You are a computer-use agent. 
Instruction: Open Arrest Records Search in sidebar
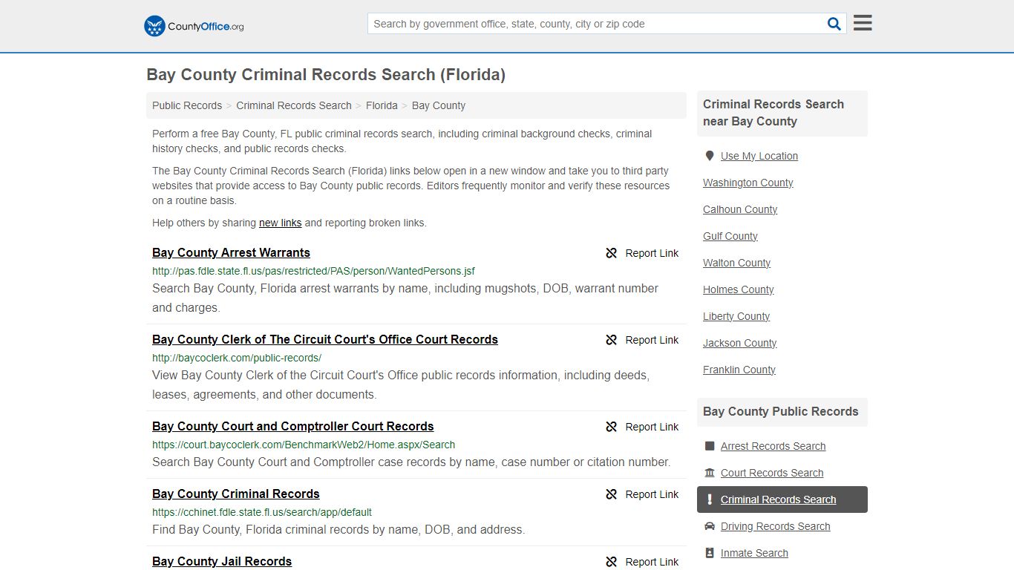coord(773,446)
